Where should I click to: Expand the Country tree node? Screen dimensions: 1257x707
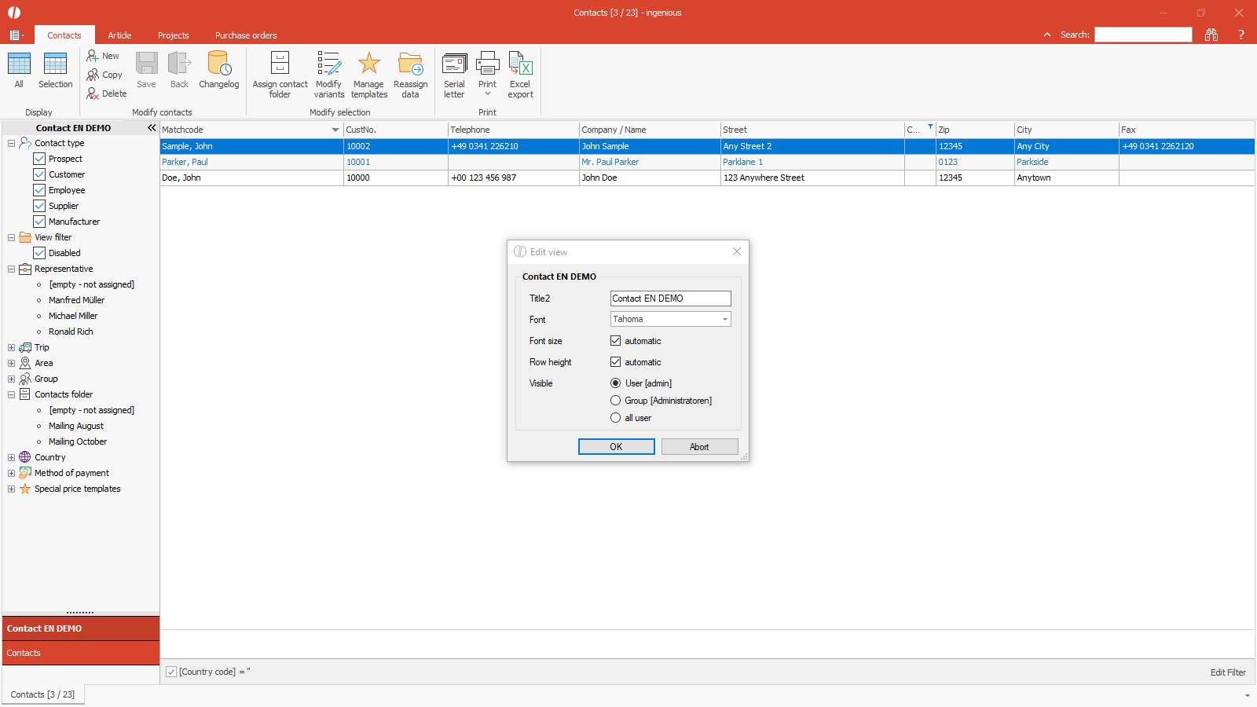coord(11,457)
